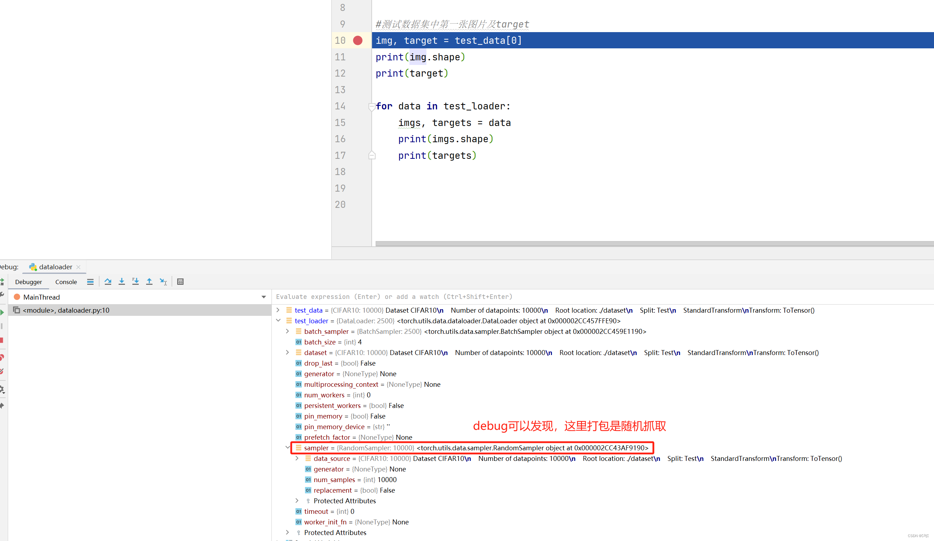
Task: Collapse the sampler variable node
Action: [288, 447]
